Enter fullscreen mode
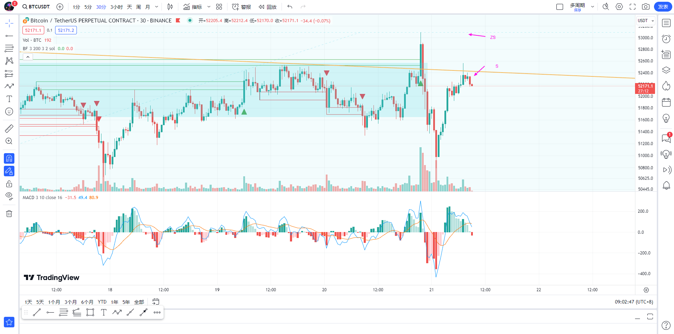Screen dimensions: 674x334 [x=633, y=7]
